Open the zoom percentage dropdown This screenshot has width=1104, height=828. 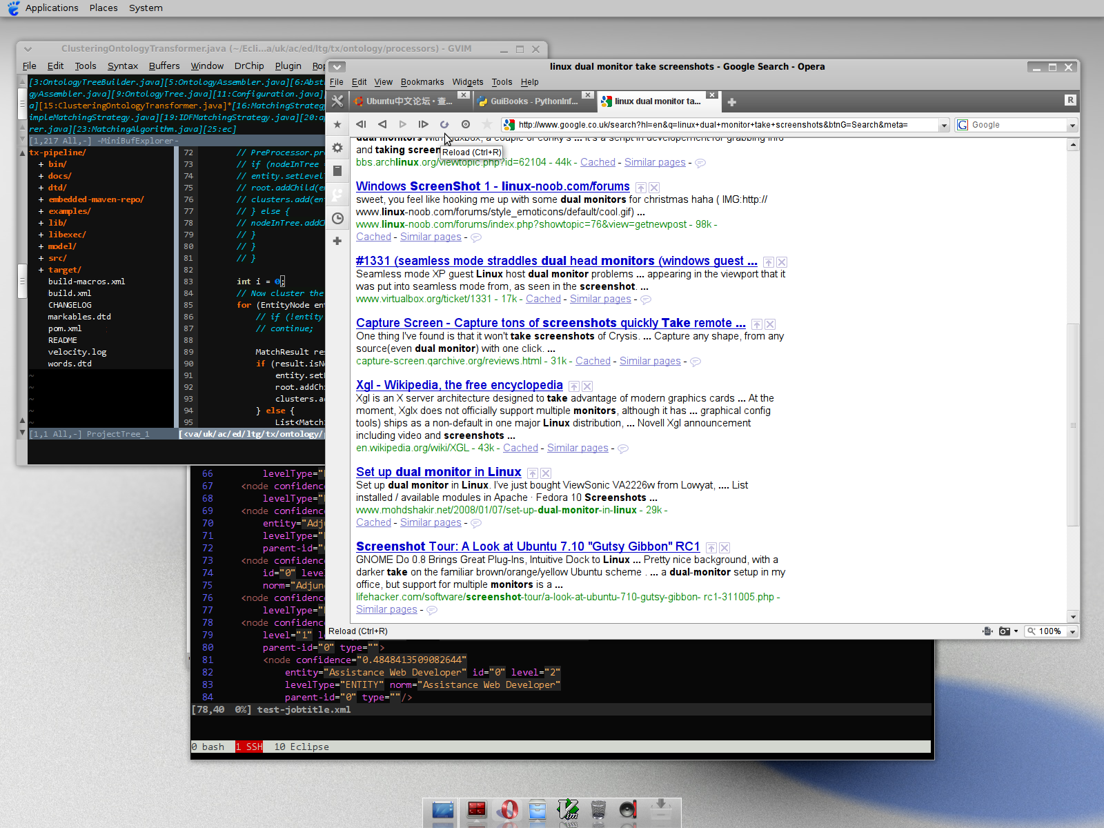coord(1072,631)
